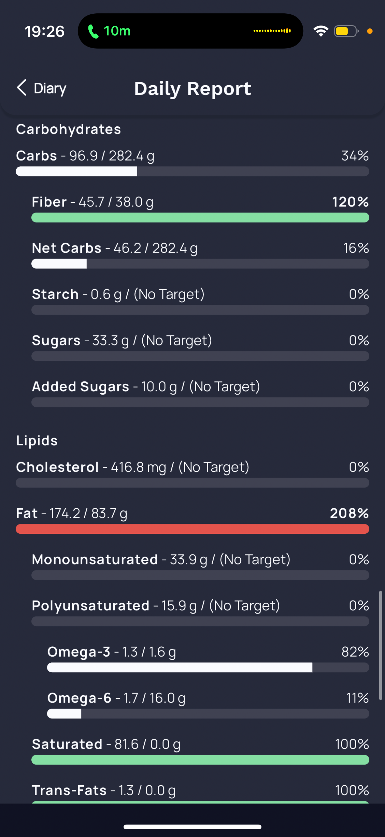The image size is (385, 837).
Task: Tap the home indicator bar
Action: pos(192,826)
